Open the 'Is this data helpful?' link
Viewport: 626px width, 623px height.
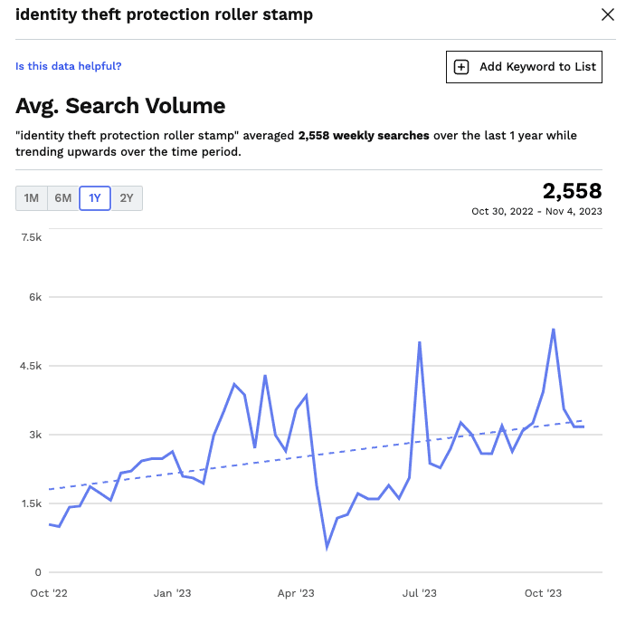69,66
